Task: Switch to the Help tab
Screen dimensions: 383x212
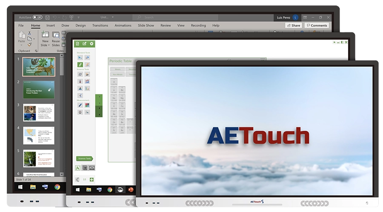Action: (x=216, y=26)
